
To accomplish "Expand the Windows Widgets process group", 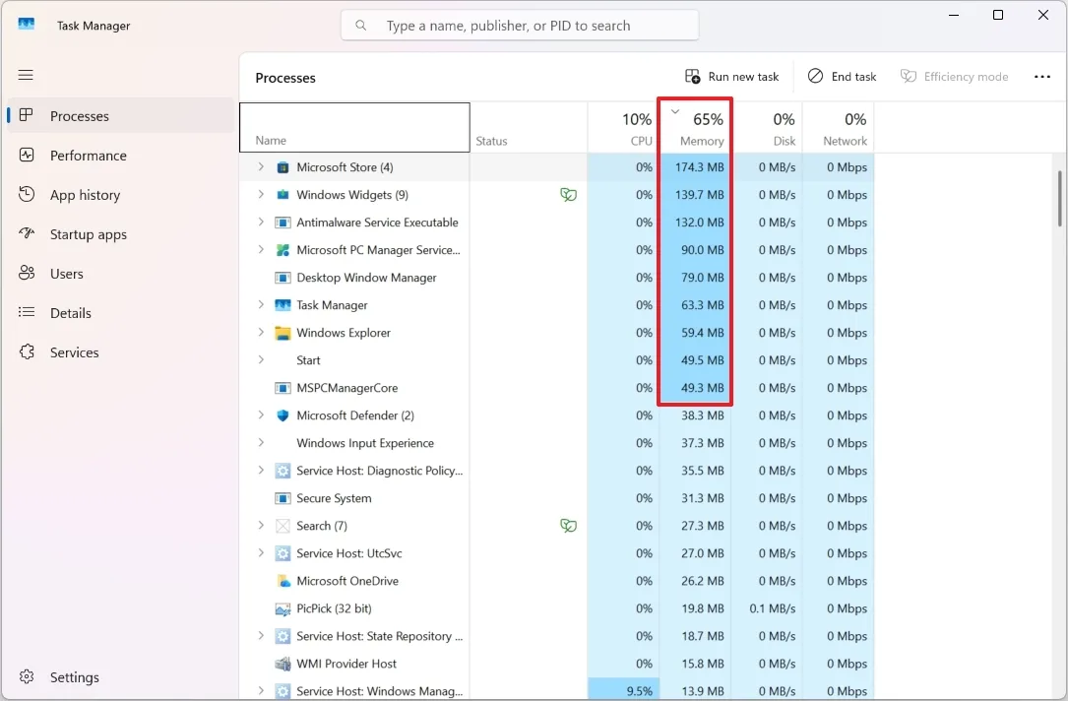I will 260,195.
